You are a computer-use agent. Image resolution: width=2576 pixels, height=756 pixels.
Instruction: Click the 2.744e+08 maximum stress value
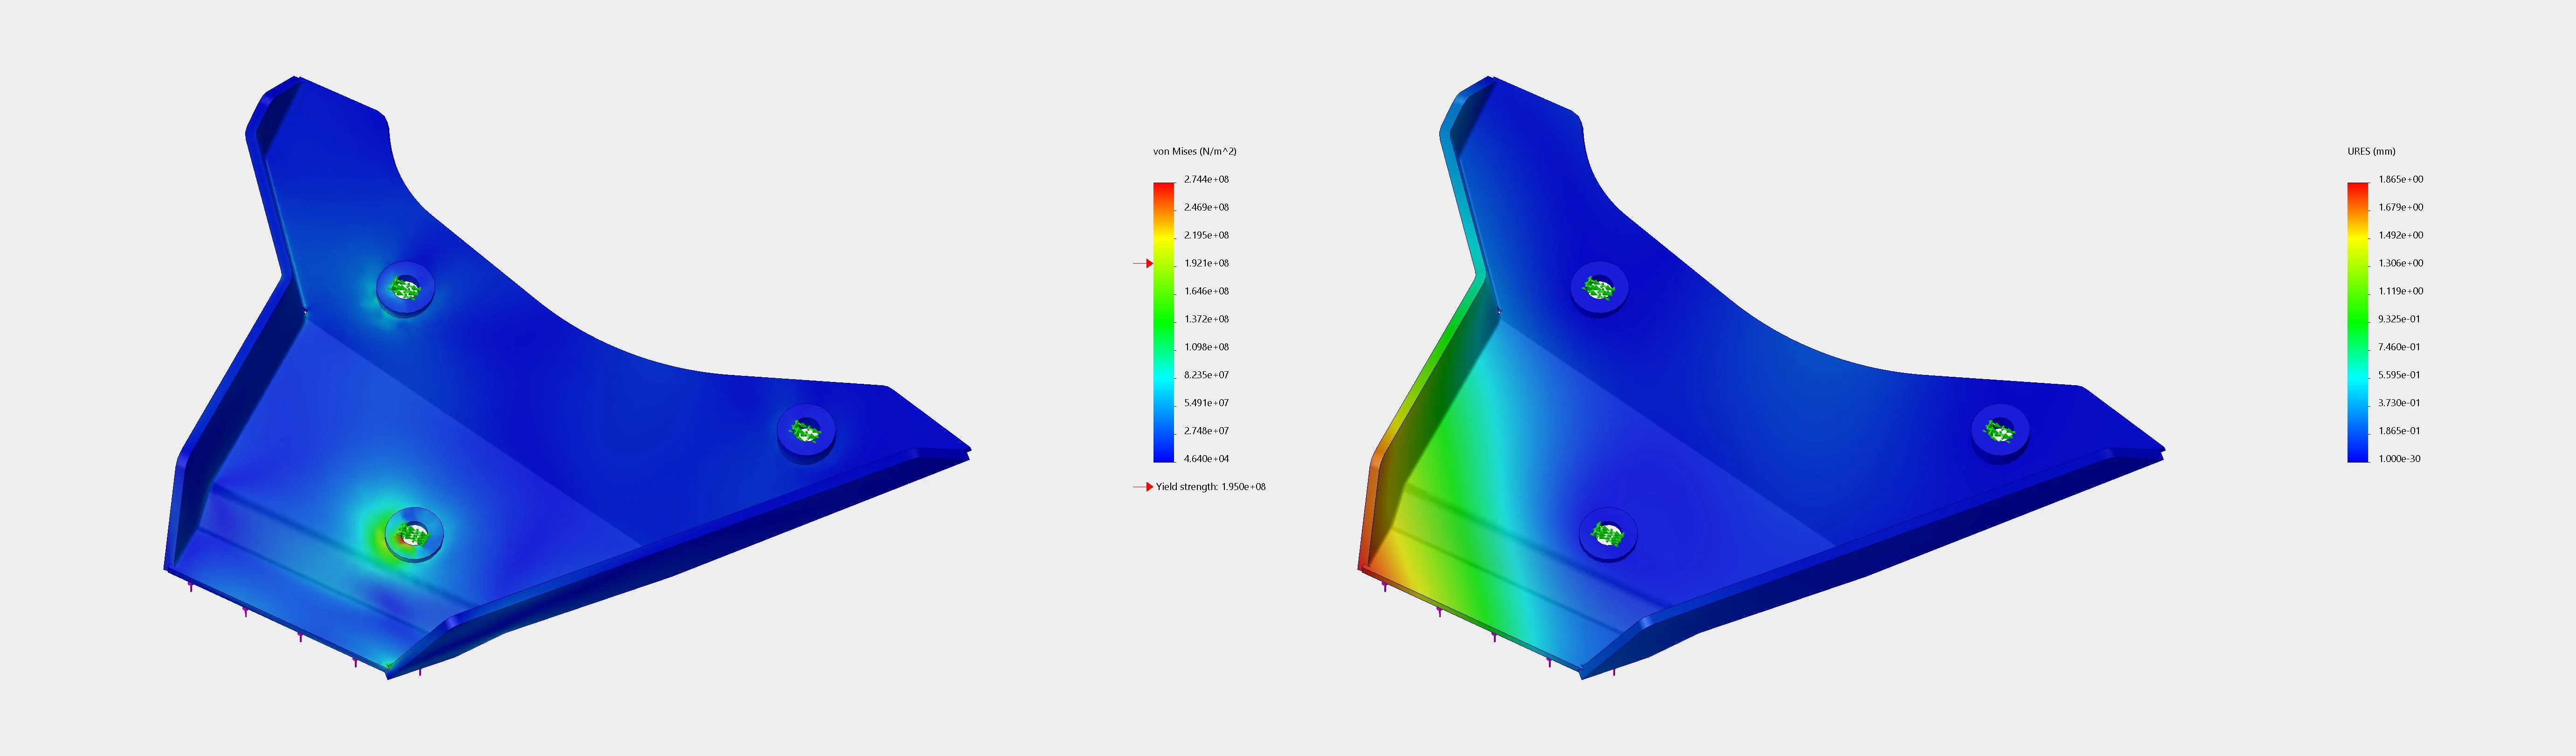[1206, 180]
